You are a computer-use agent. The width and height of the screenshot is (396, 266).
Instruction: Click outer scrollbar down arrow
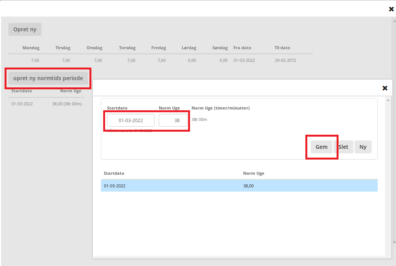[394, 242]
